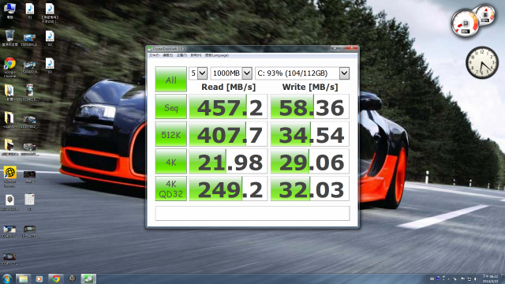Open the 1000MB test size dropdown
505x284 pixels.
[x=231, y=73]
